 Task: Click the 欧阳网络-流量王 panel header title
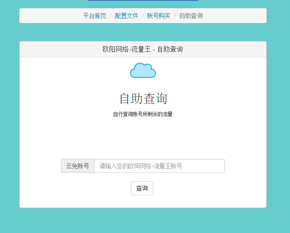pos(143,49)
